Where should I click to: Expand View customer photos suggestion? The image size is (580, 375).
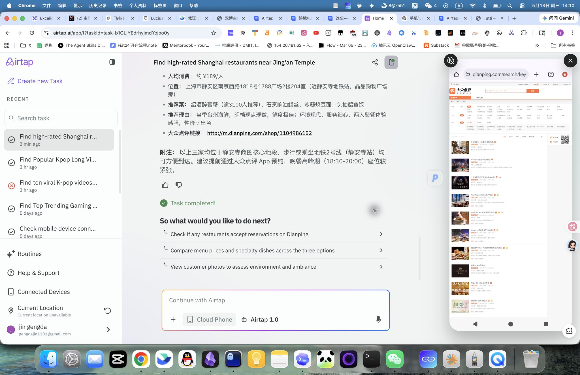coord(274,267)
